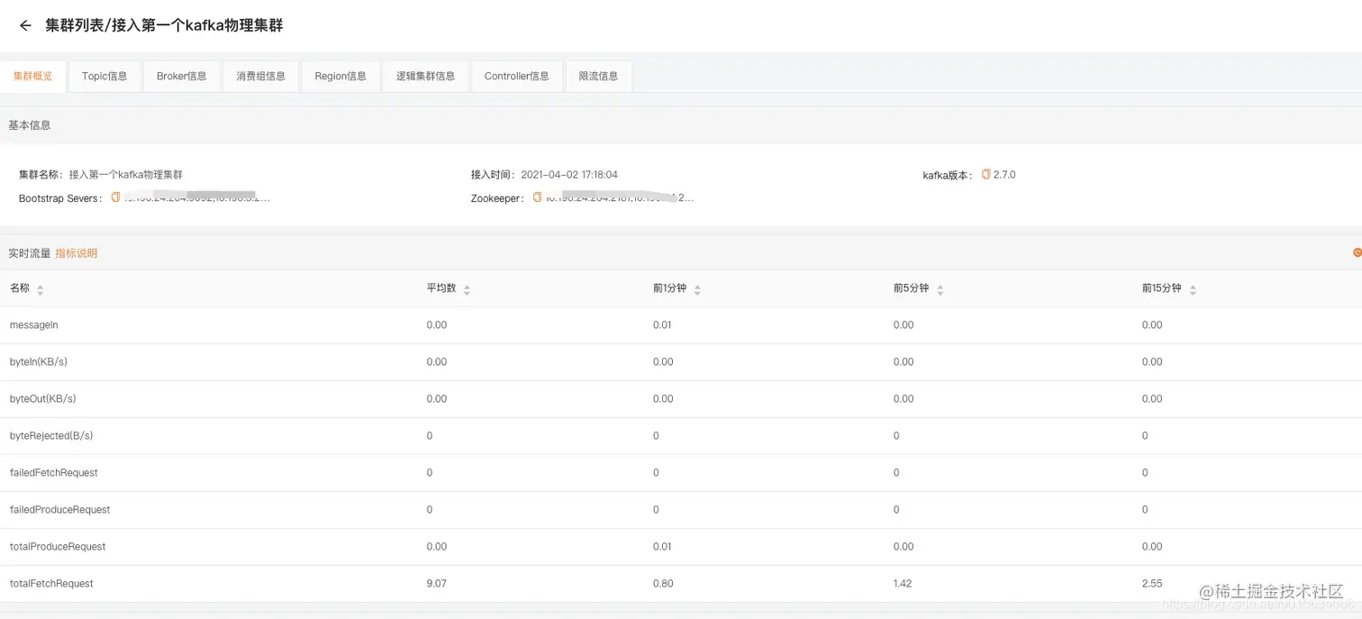
Task: Select the 集群概览 tab
Action: tap(33, 76)
